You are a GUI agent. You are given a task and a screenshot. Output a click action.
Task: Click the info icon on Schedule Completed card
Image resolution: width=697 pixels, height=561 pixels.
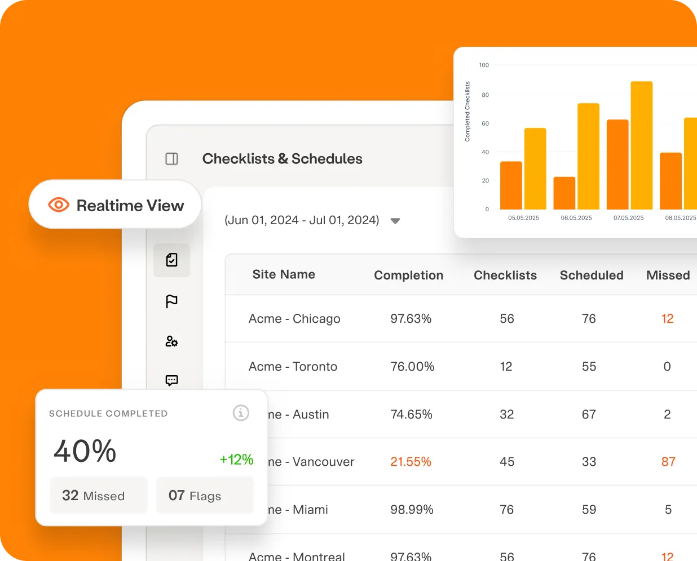pyautogui.click(x=241, y=413)
